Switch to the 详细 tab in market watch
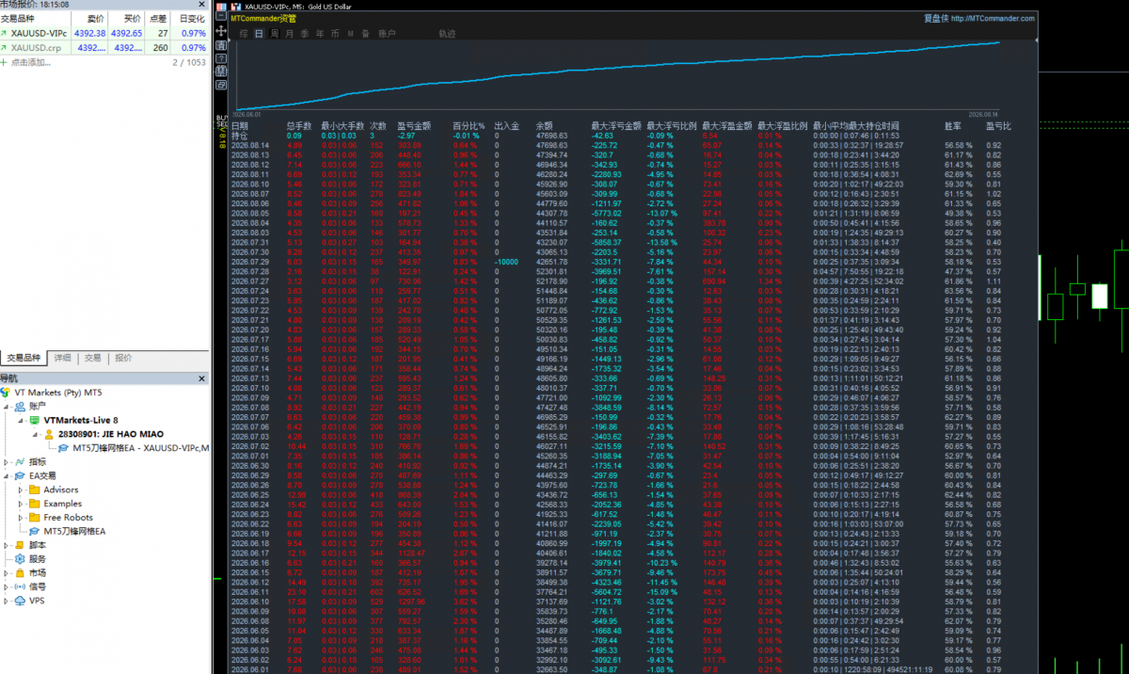The image size is (1129, 674). [x=62, y=358]
